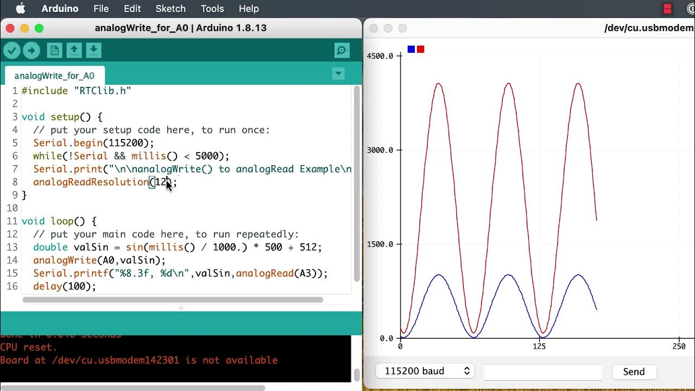Click the 'CPU reset.' console message

(29, 347)
